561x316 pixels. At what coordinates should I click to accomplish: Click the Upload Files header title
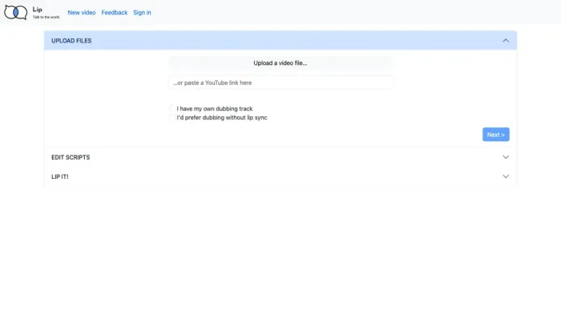pyautogui.click(x=71, y=41)
